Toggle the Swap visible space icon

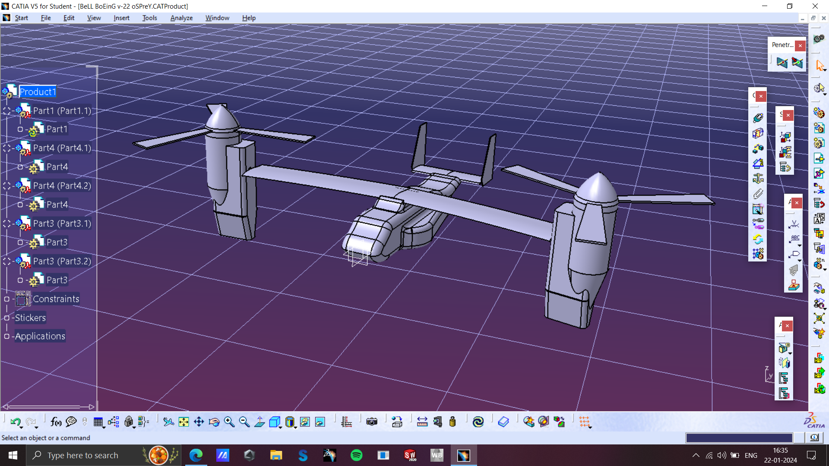(x=320, y=422)
